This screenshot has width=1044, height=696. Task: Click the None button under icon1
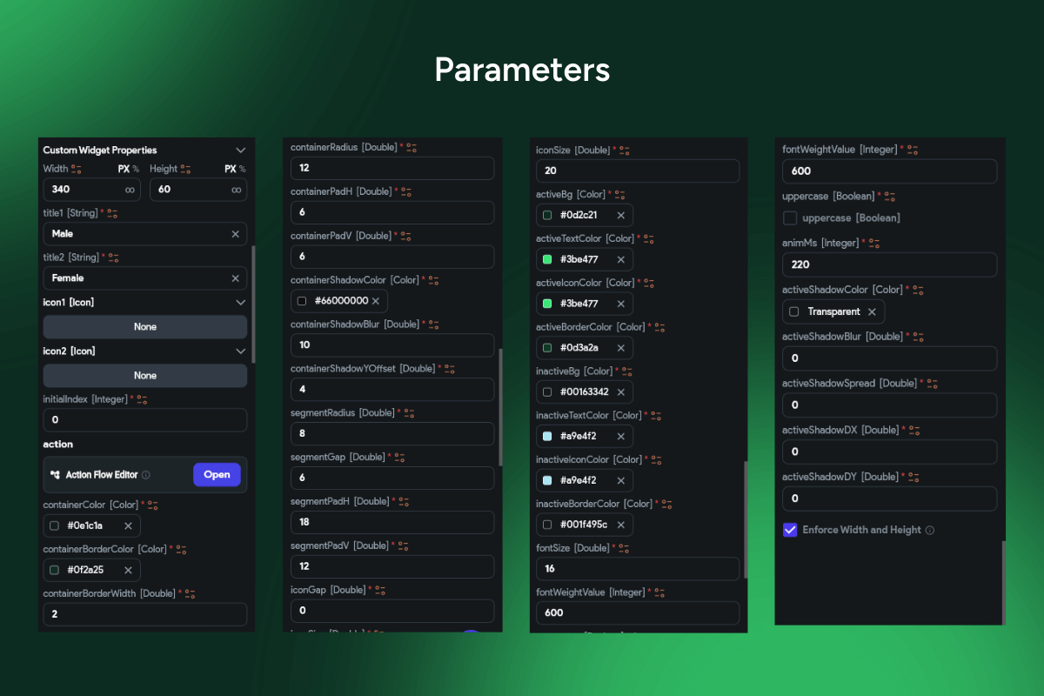[x=145, y=327]
